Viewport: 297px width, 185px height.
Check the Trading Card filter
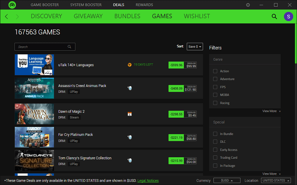[215, 158]
